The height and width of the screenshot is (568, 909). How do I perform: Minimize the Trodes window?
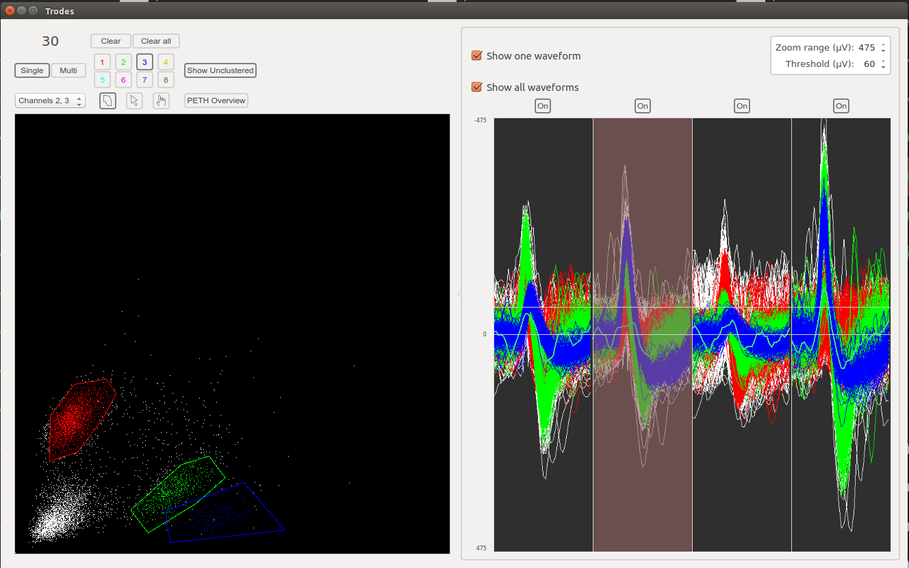pyautogui.click(x=21, y=11)
